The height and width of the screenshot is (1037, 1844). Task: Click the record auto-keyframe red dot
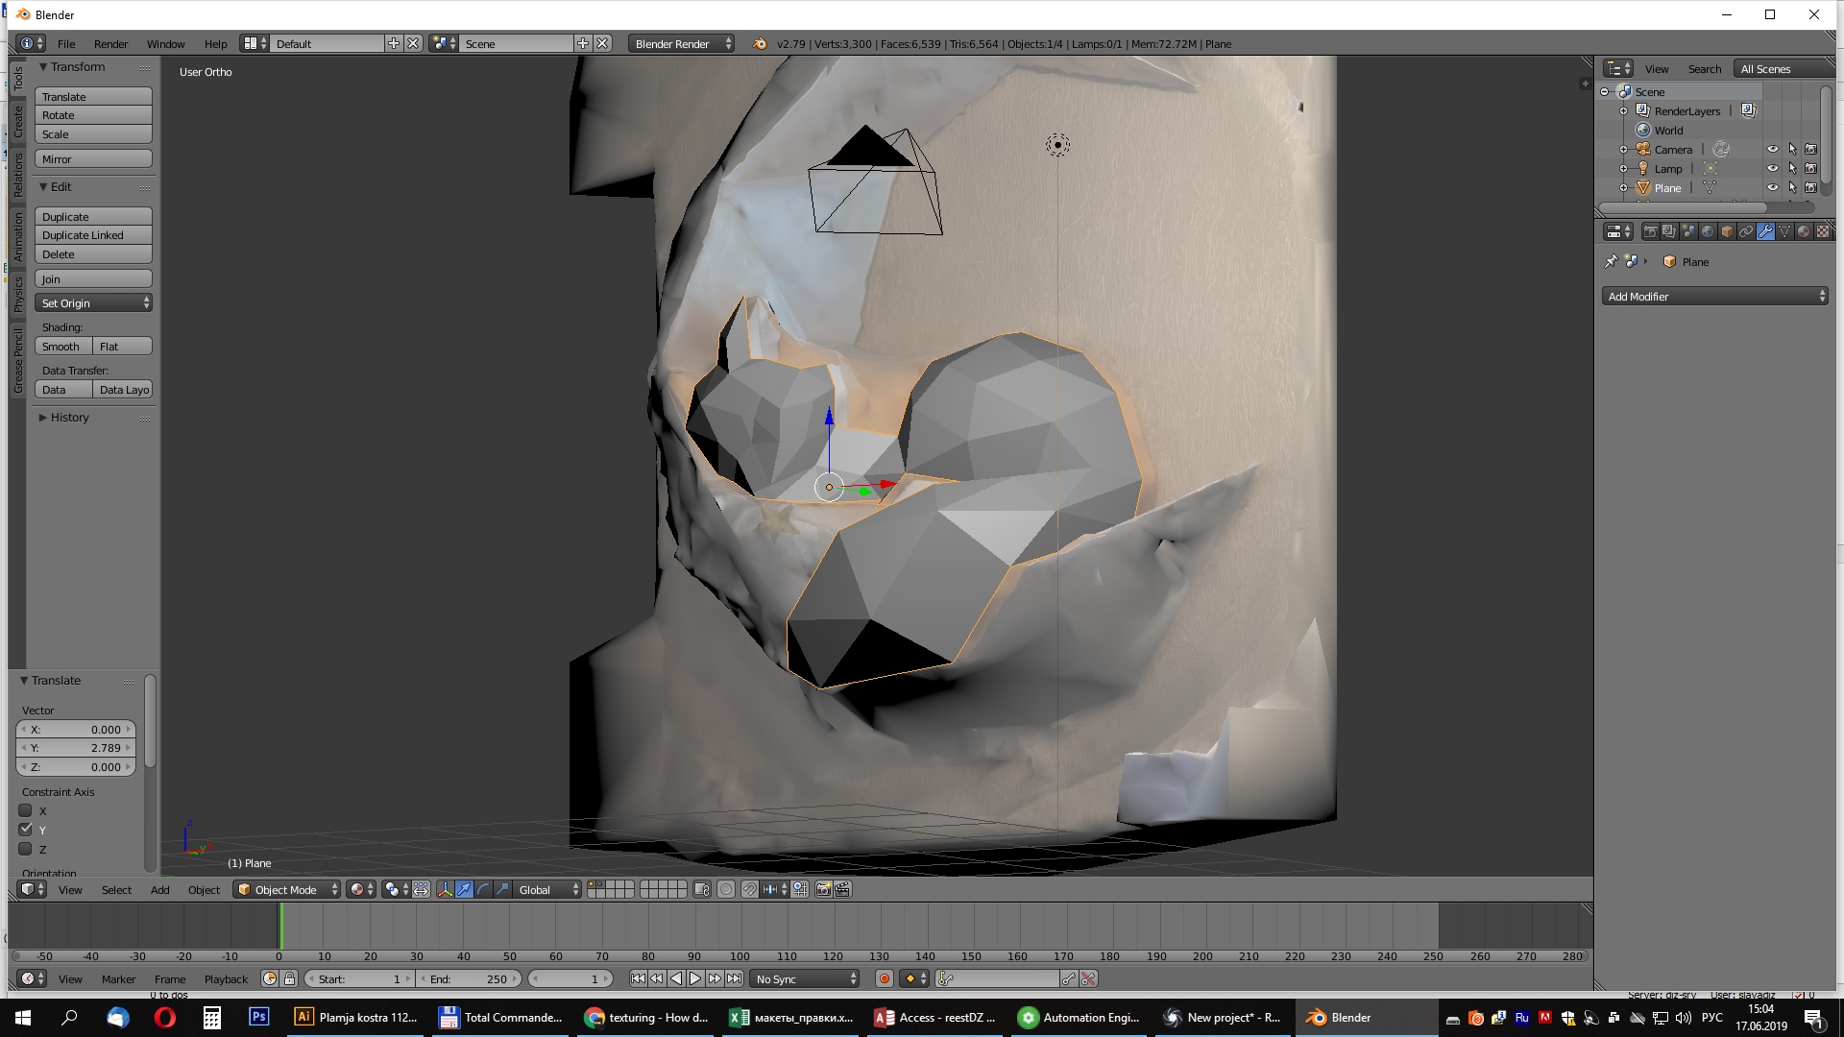[x=885, y=978]
